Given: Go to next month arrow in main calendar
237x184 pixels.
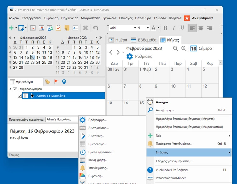Looking at the screenshot, I should (x=118, y=53).
